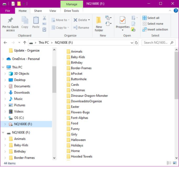This screenshot has height=179, width=179.
Task: Click Select all in the ribbon
Action: [151, 18]
